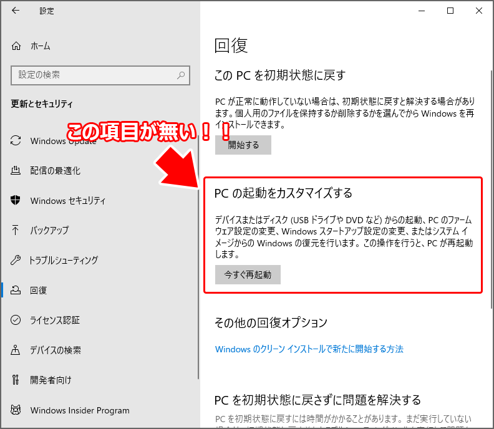Select 回復 in the sidebar

(x=39, y=290)
